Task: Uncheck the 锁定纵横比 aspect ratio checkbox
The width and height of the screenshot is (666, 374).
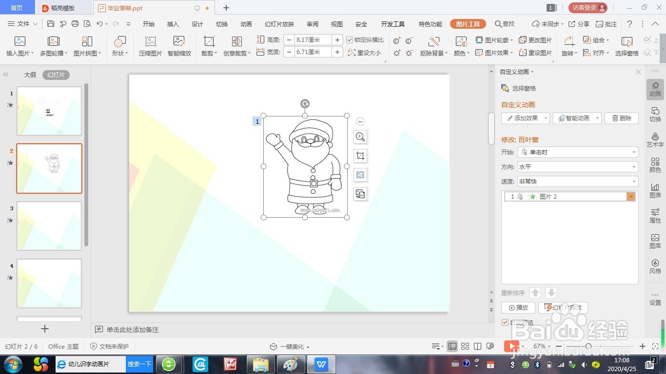Action: coord(350,39)
